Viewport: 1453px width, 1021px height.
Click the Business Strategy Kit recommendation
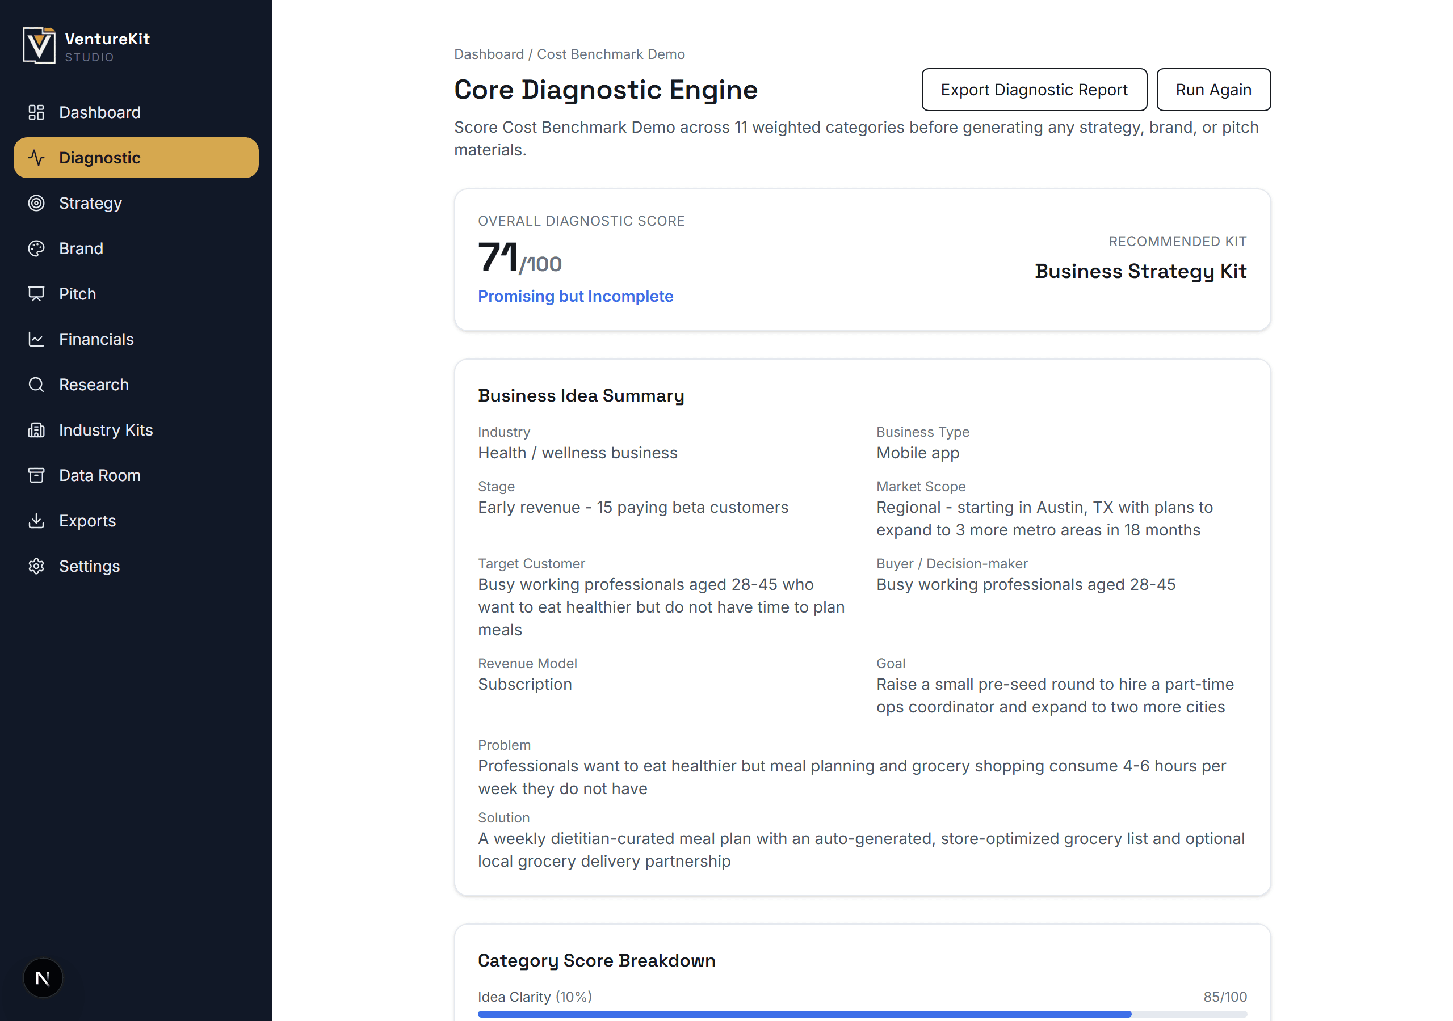click(1140, 271)
